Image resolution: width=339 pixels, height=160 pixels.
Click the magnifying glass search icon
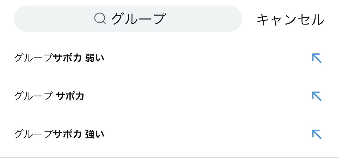coord(100,19)
